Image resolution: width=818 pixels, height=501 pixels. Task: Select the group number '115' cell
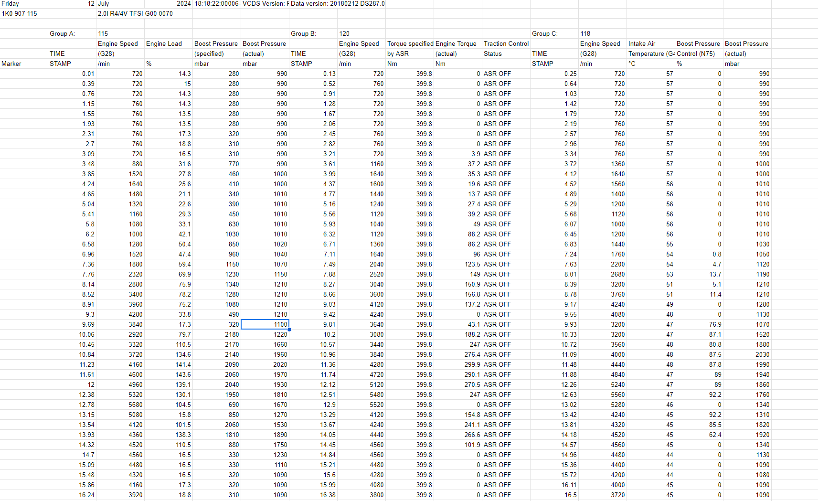pos(120,33)
